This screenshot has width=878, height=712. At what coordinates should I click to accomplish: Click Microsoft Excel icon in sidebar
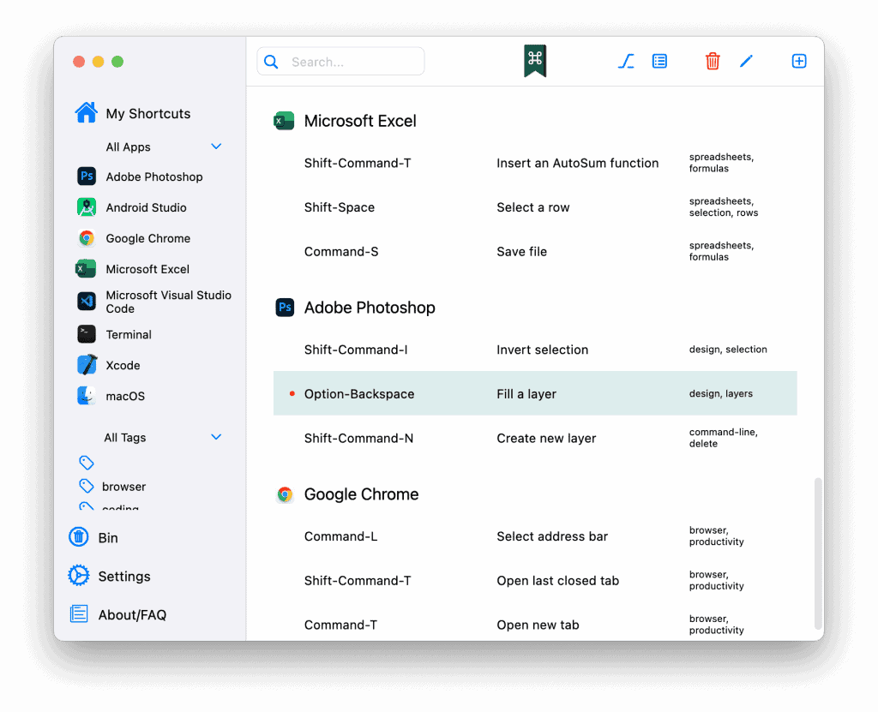coord(86,269)
